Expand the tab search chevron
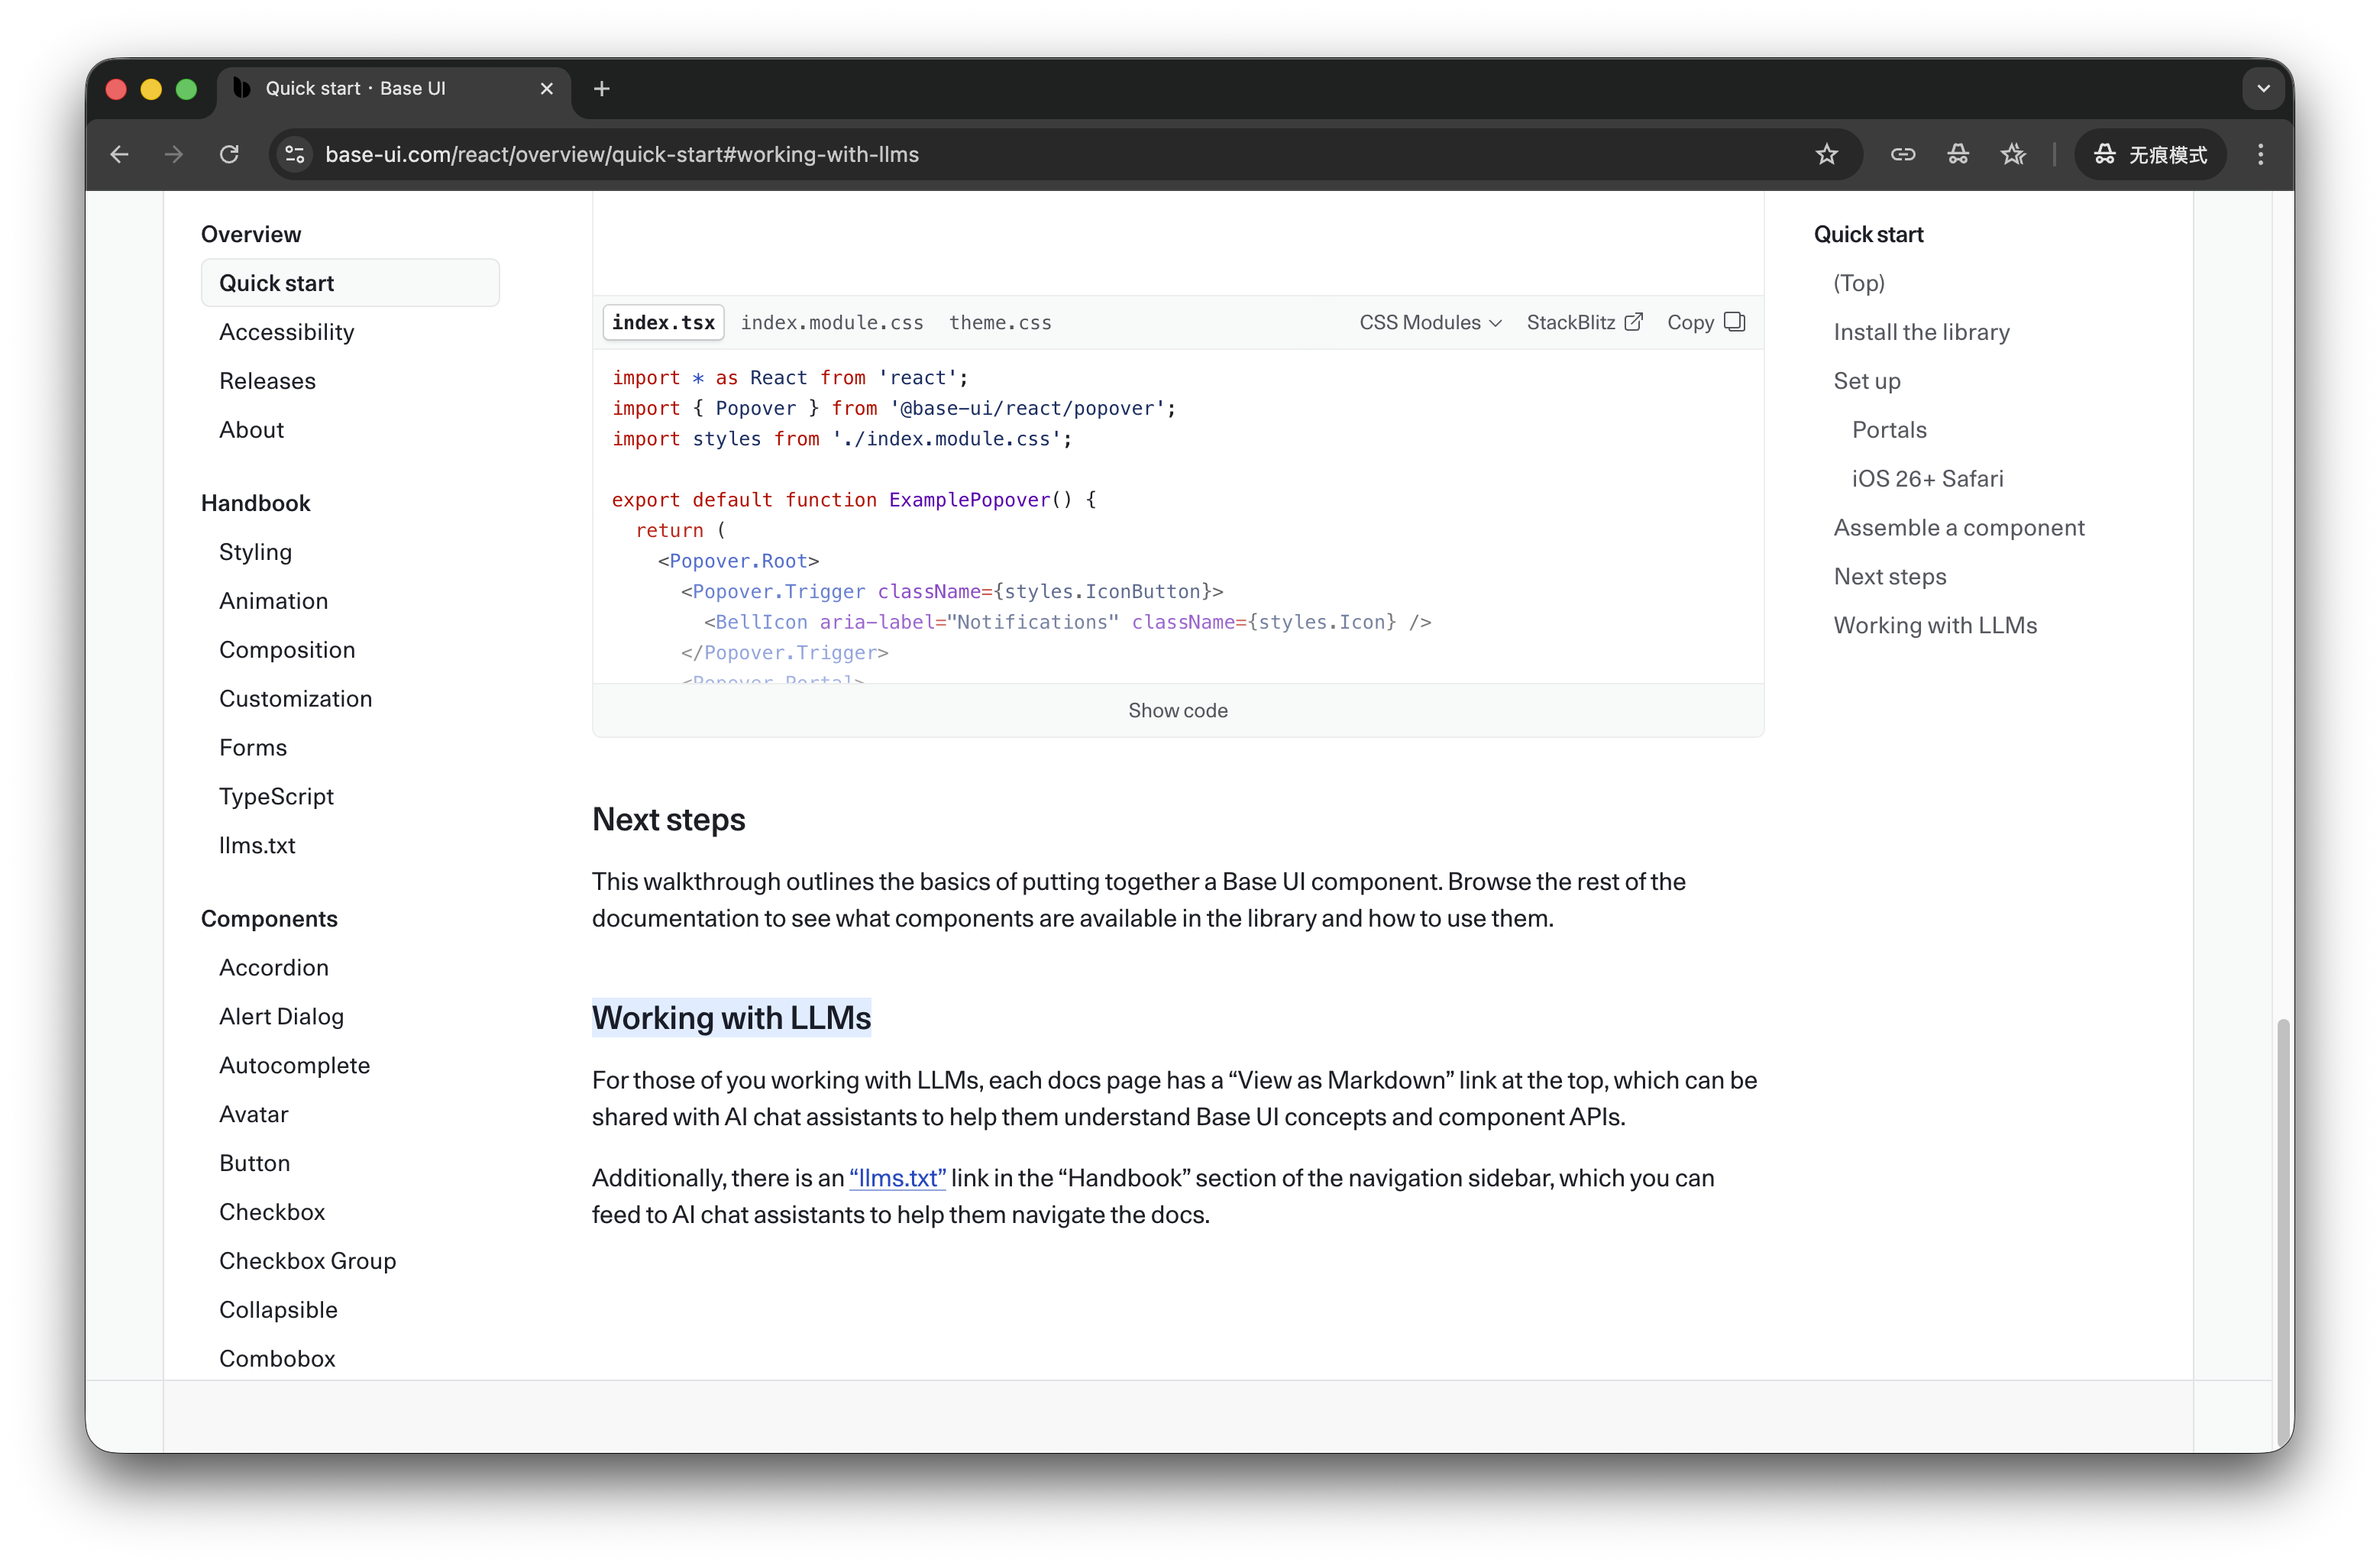This screenshot has height=1566, width=2380. 2263,89
